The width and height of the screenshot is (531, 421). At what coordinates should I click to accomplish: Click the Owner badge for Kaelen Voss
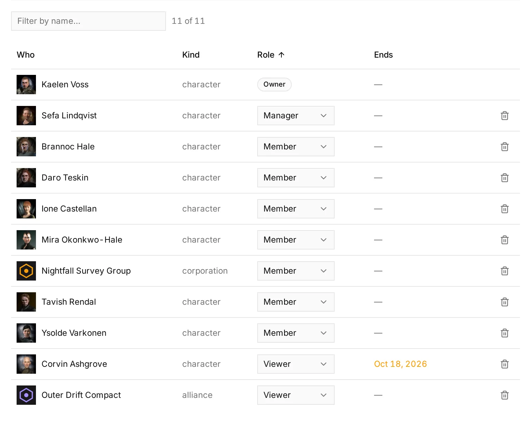[x=274, y=85]
